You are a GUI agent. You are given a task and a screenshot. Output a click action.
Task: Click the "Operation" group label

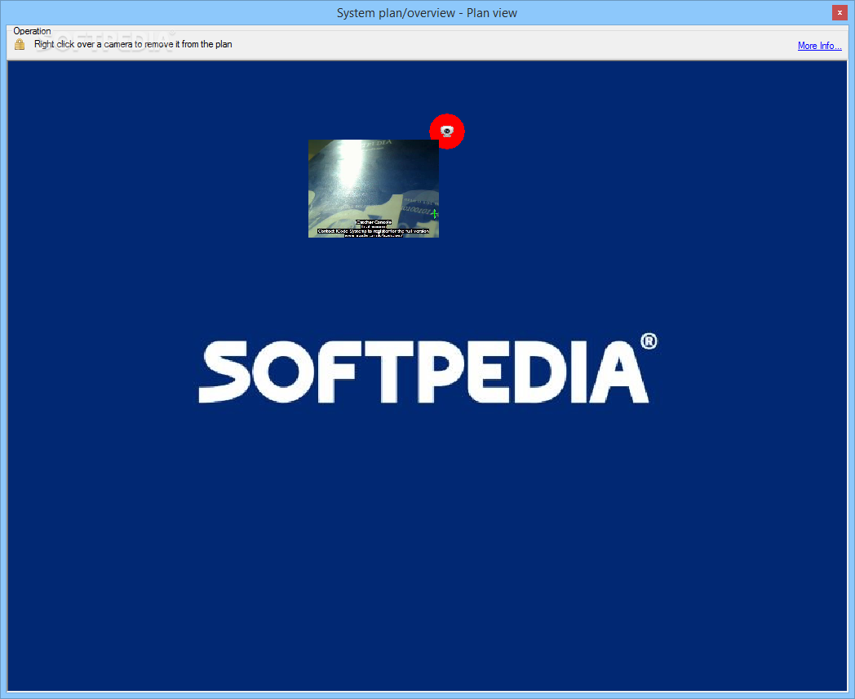point(32,31)
